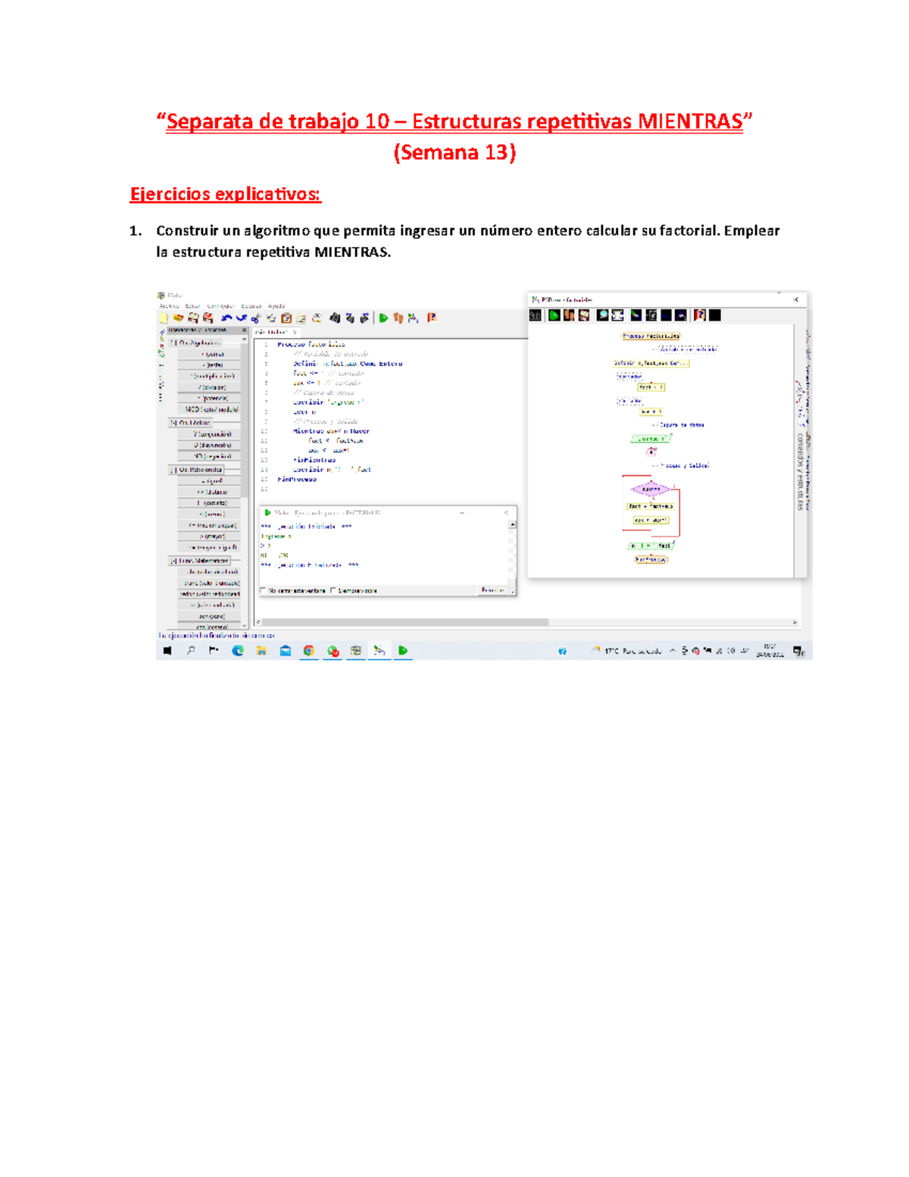Open the Configurar menu
The image size is (909, 1177).
click(220, 306)
